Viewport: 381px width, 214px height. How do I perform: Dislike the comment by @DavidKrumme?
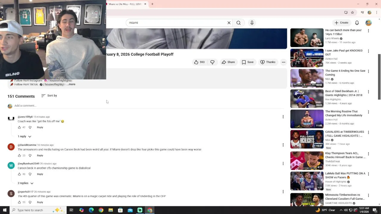(x=30, y=155)
